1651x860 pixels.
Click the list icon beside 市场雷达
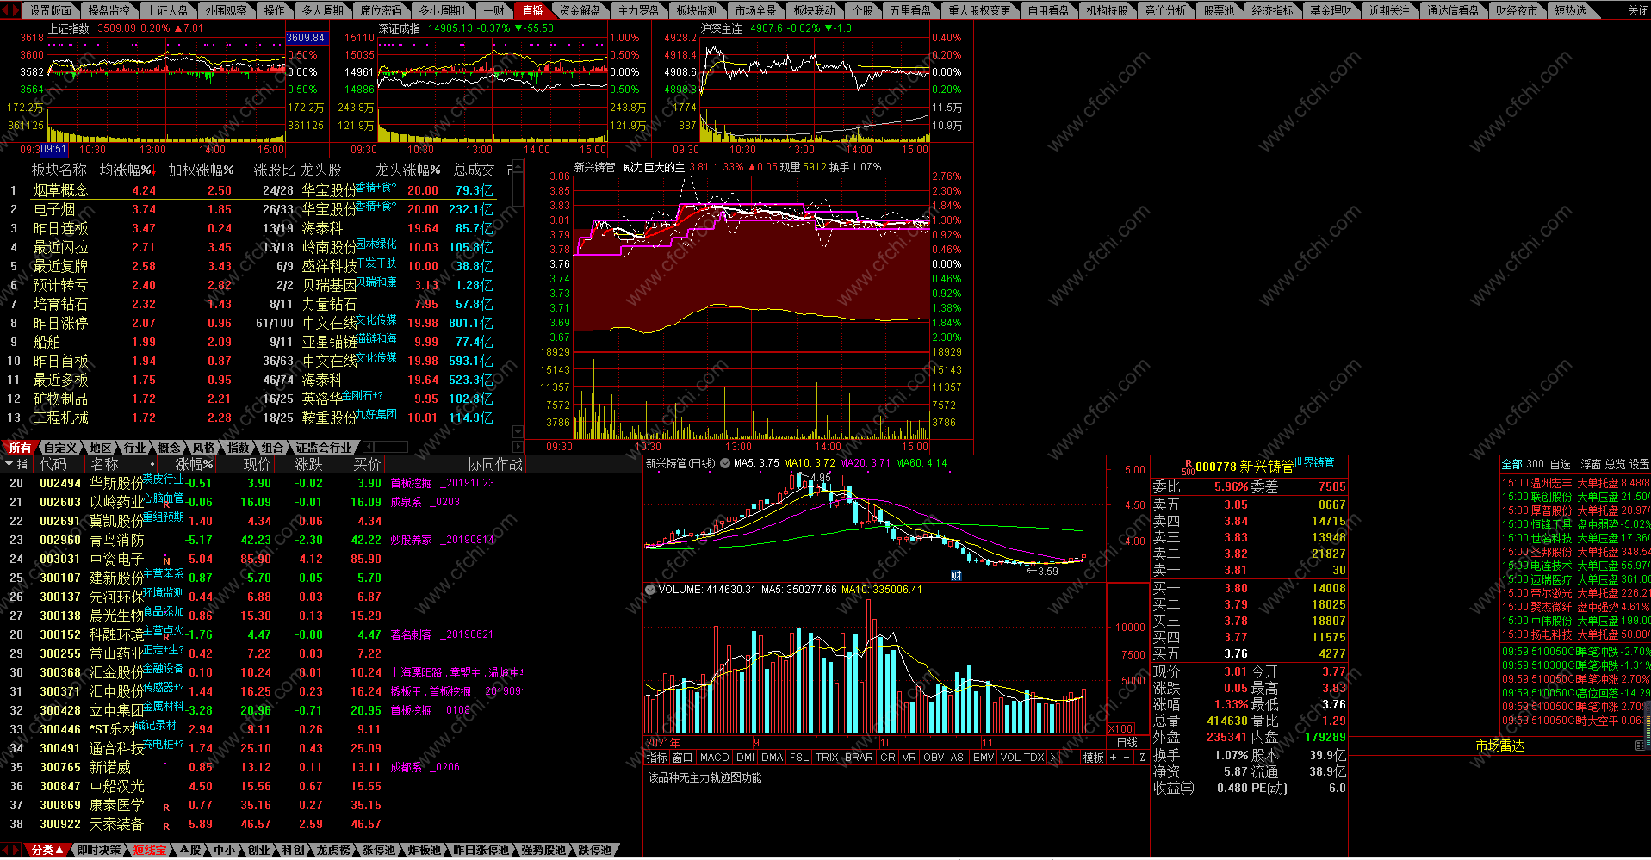(1640, 746)
